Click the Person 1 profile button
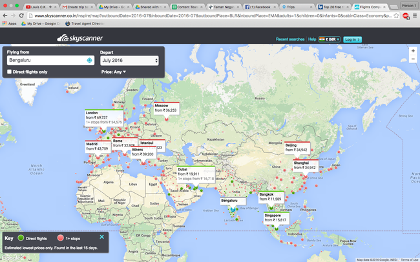 (x=408, y=5)
